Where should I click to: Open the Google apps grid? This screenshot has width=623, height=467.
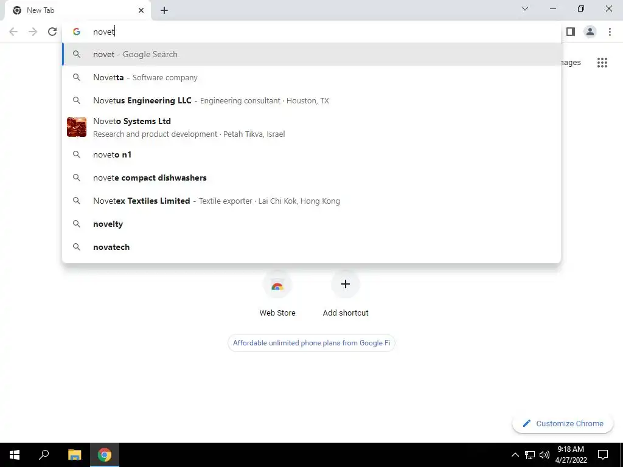602,63
